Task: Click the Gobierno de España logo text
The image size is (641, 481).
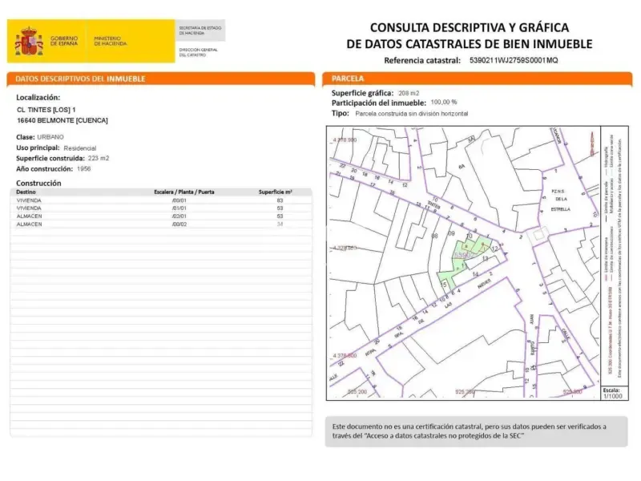Action: 64,41
